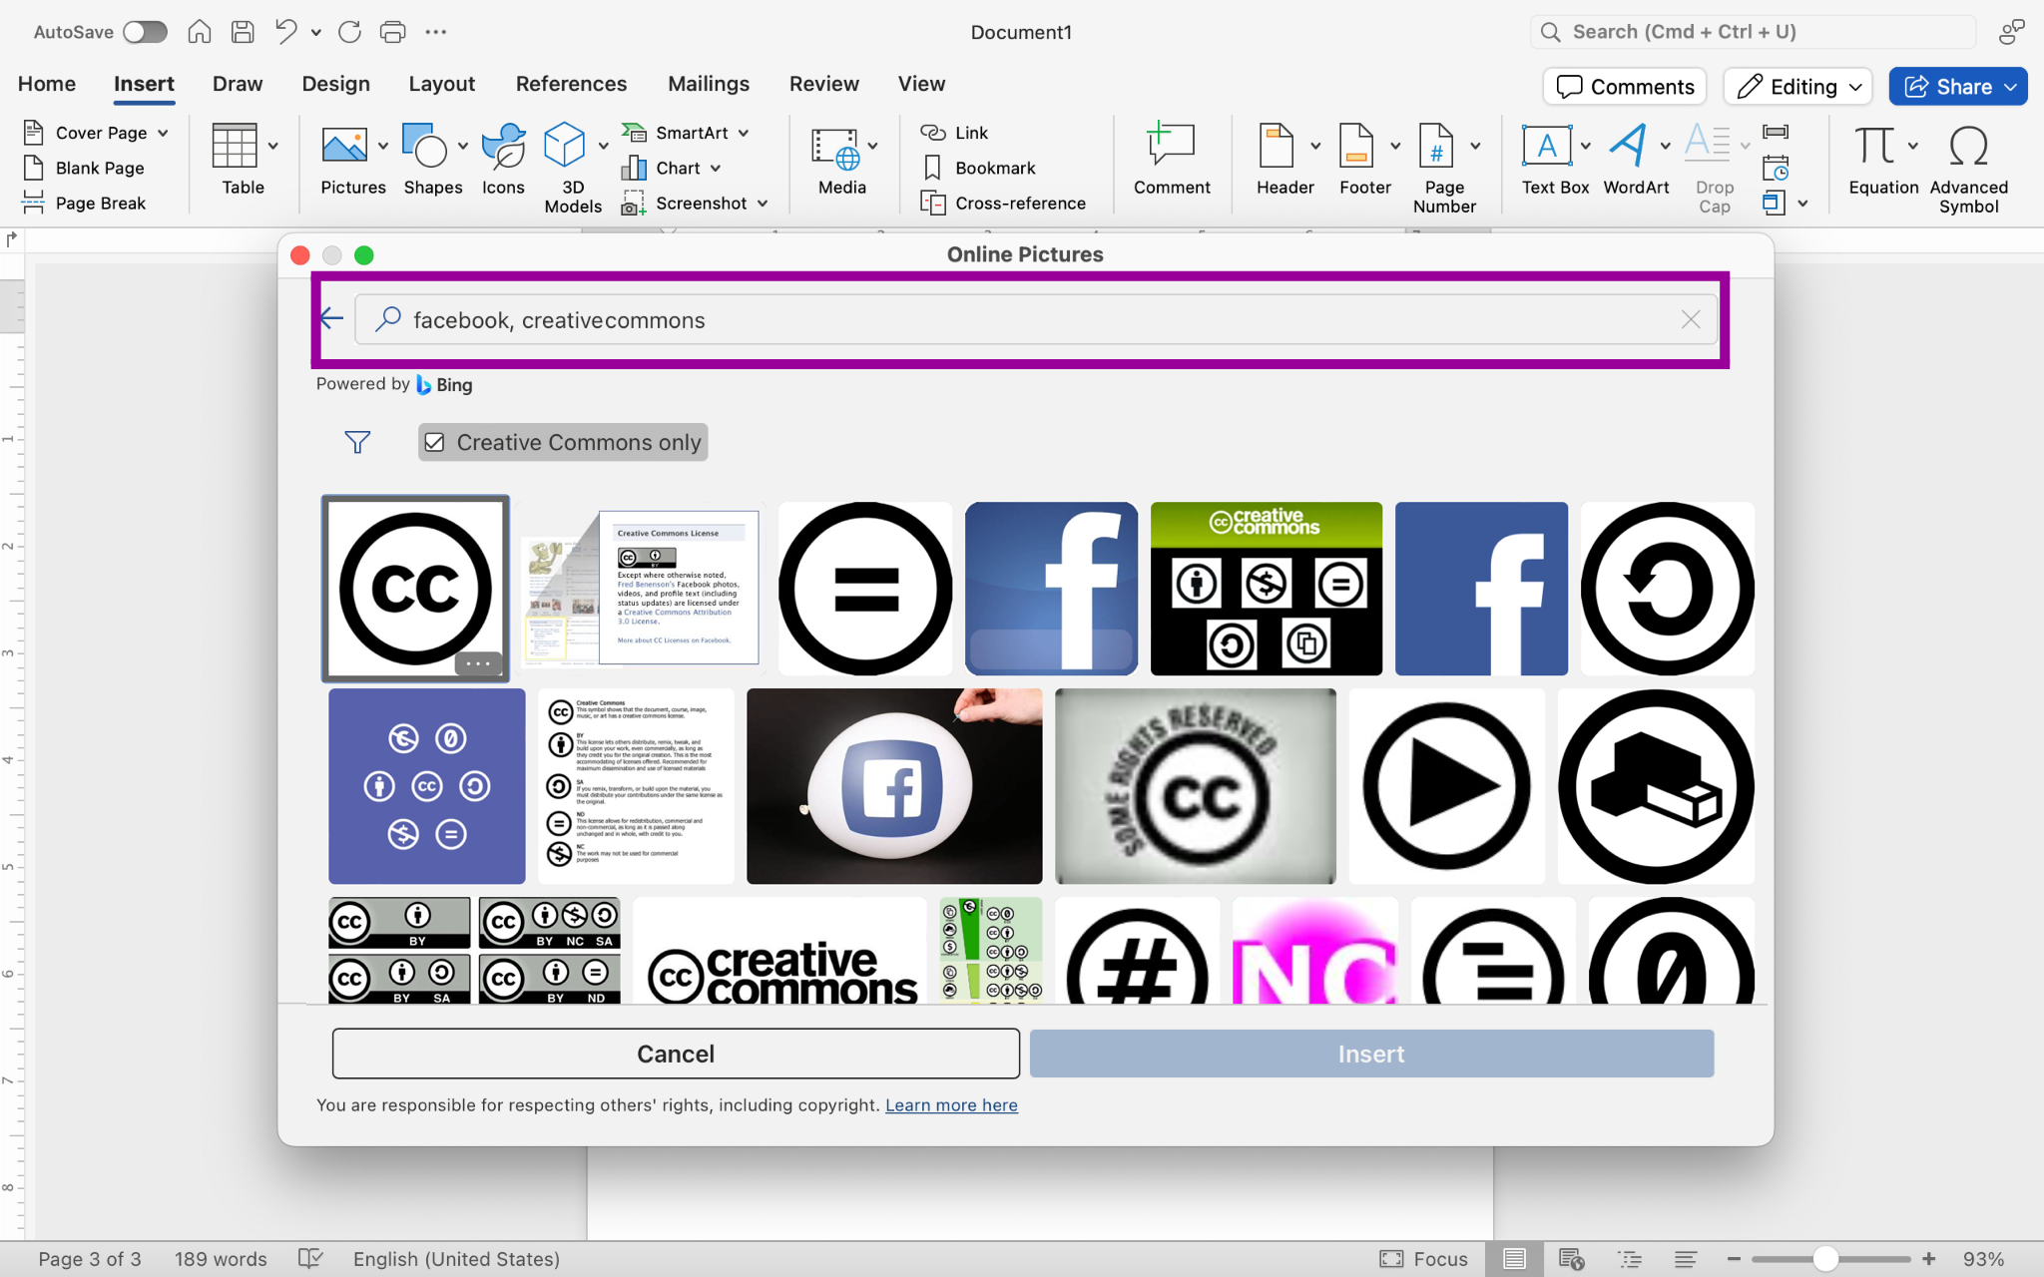Screen dimensions: 2044x1277
Task: Click the Bookmark icon
Action: tap(933, 168)
